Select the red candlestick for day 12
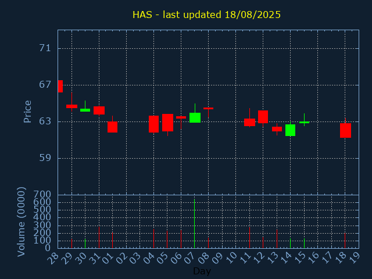 263,117
